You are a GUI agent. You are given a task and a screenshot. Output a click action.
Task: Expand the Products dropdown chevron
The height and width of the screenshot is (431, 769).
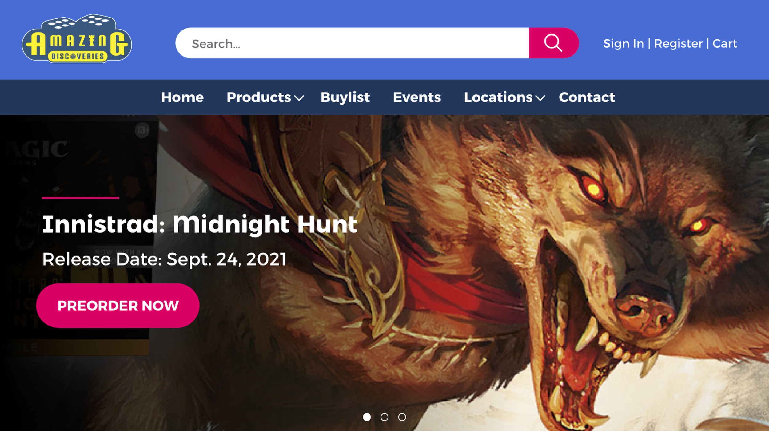(x=299, y=98)
